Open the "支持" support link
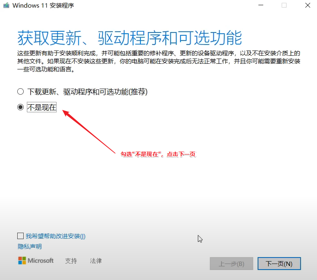 pyautogui.click(x=71, y=261)
